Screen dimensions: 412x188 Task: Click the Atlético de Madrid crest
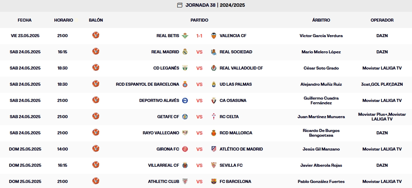(x=214, y=149)
